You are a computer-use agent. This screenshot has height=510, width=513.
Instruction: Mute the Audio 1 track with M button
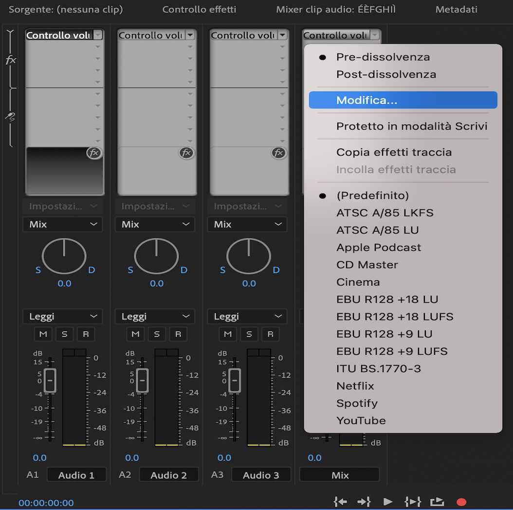click(43, 334)
